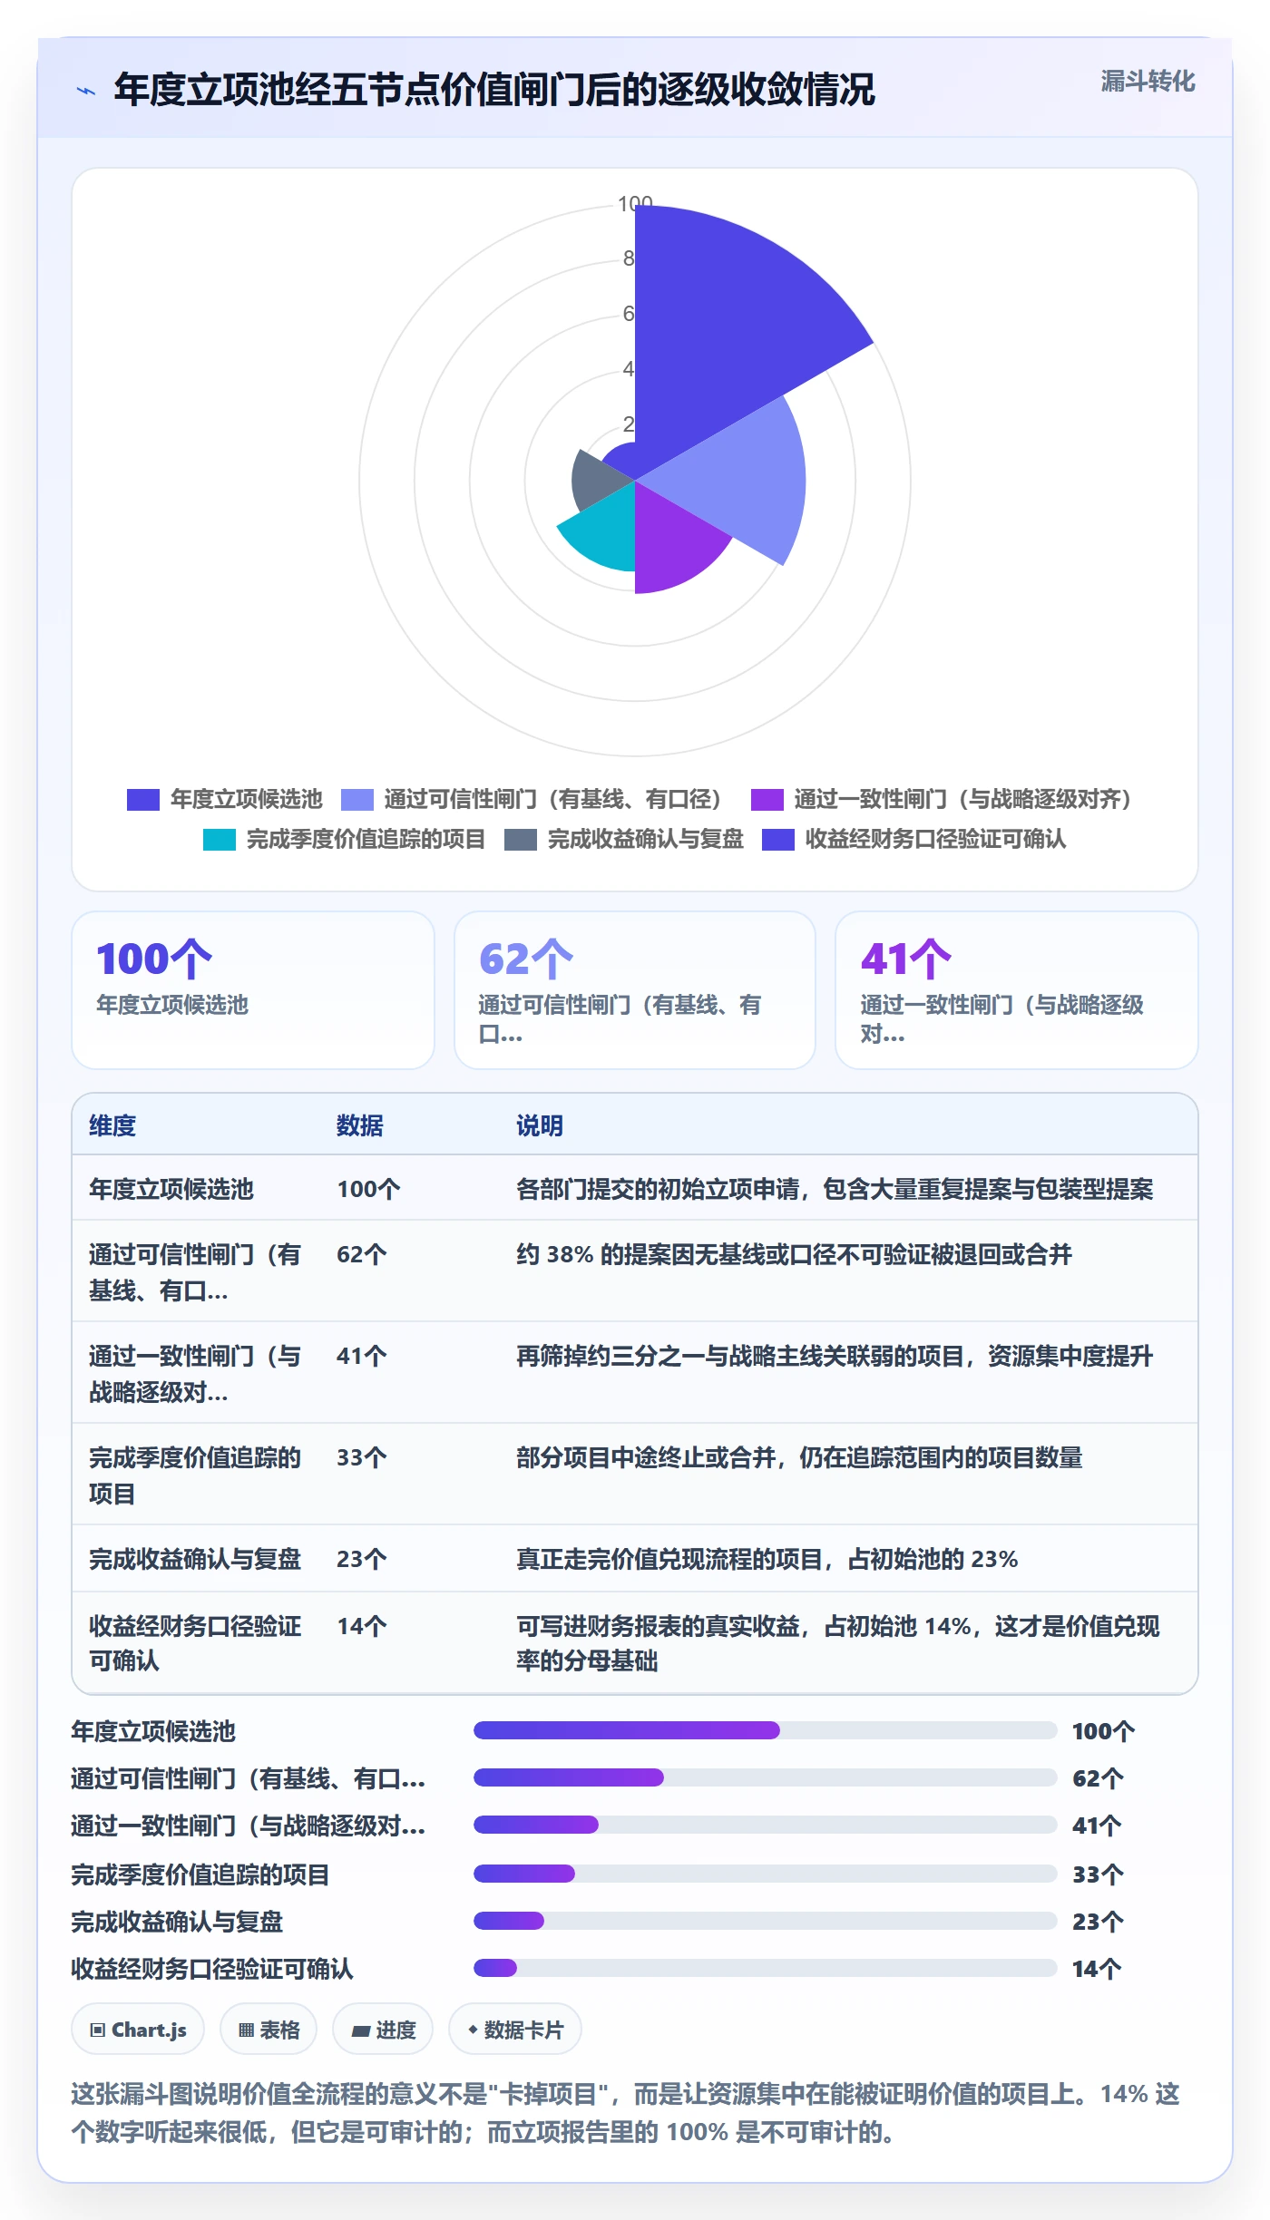Toggle the 通过可信性闸门 legend entry in the chart
1270x2220 pixels.
click(x=532, y=799)
